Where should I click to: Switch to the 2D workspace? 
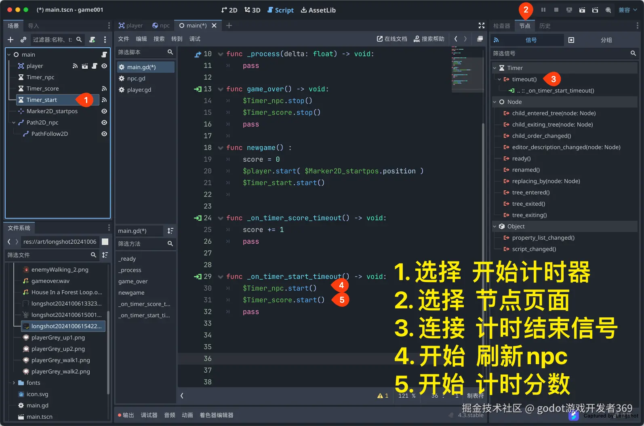[x=229, y=10]
